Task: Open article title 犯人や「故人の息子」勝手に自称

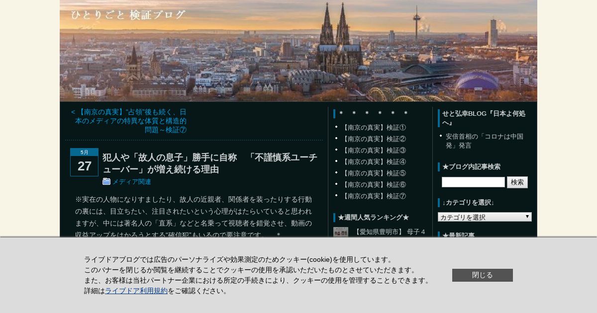Action: [x=210, y=163]
